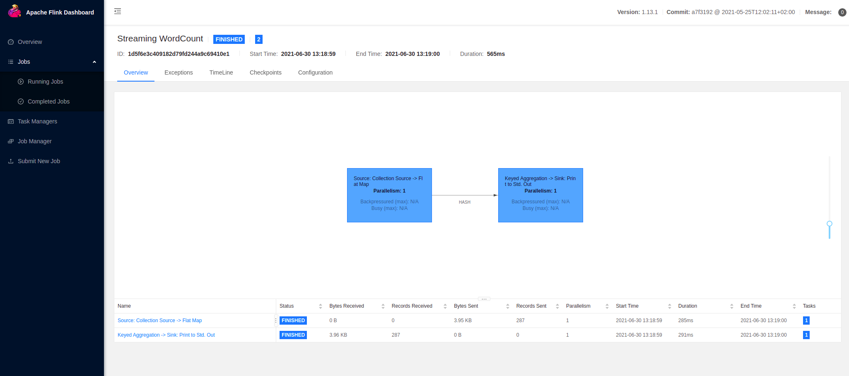The height and width of the screenshot is (376, 849).
Task: Click the Task Managers sidebar icon
Action: click(10, 121)
